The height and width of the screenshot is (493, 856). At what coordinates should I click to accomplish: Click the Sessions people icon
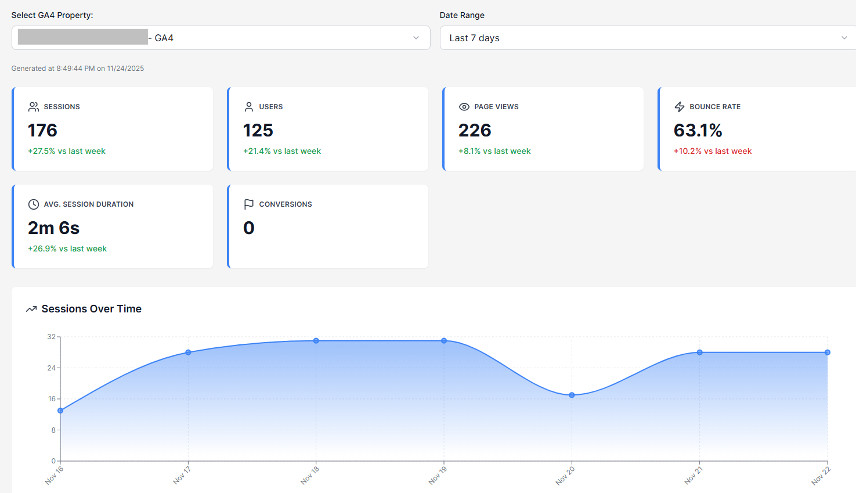click(34, 107)
